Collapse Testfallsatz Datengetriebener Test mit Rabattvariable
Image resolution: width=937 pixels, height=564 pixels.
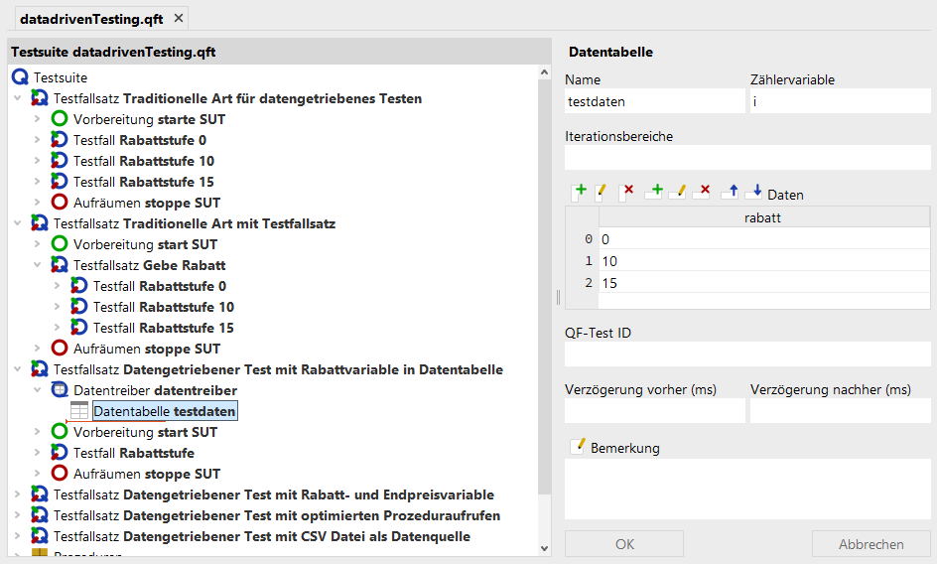(x=18, y=369)
